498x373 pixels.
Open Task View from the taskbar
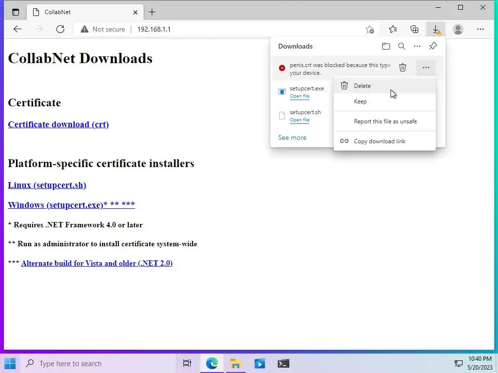click(187, 363)
